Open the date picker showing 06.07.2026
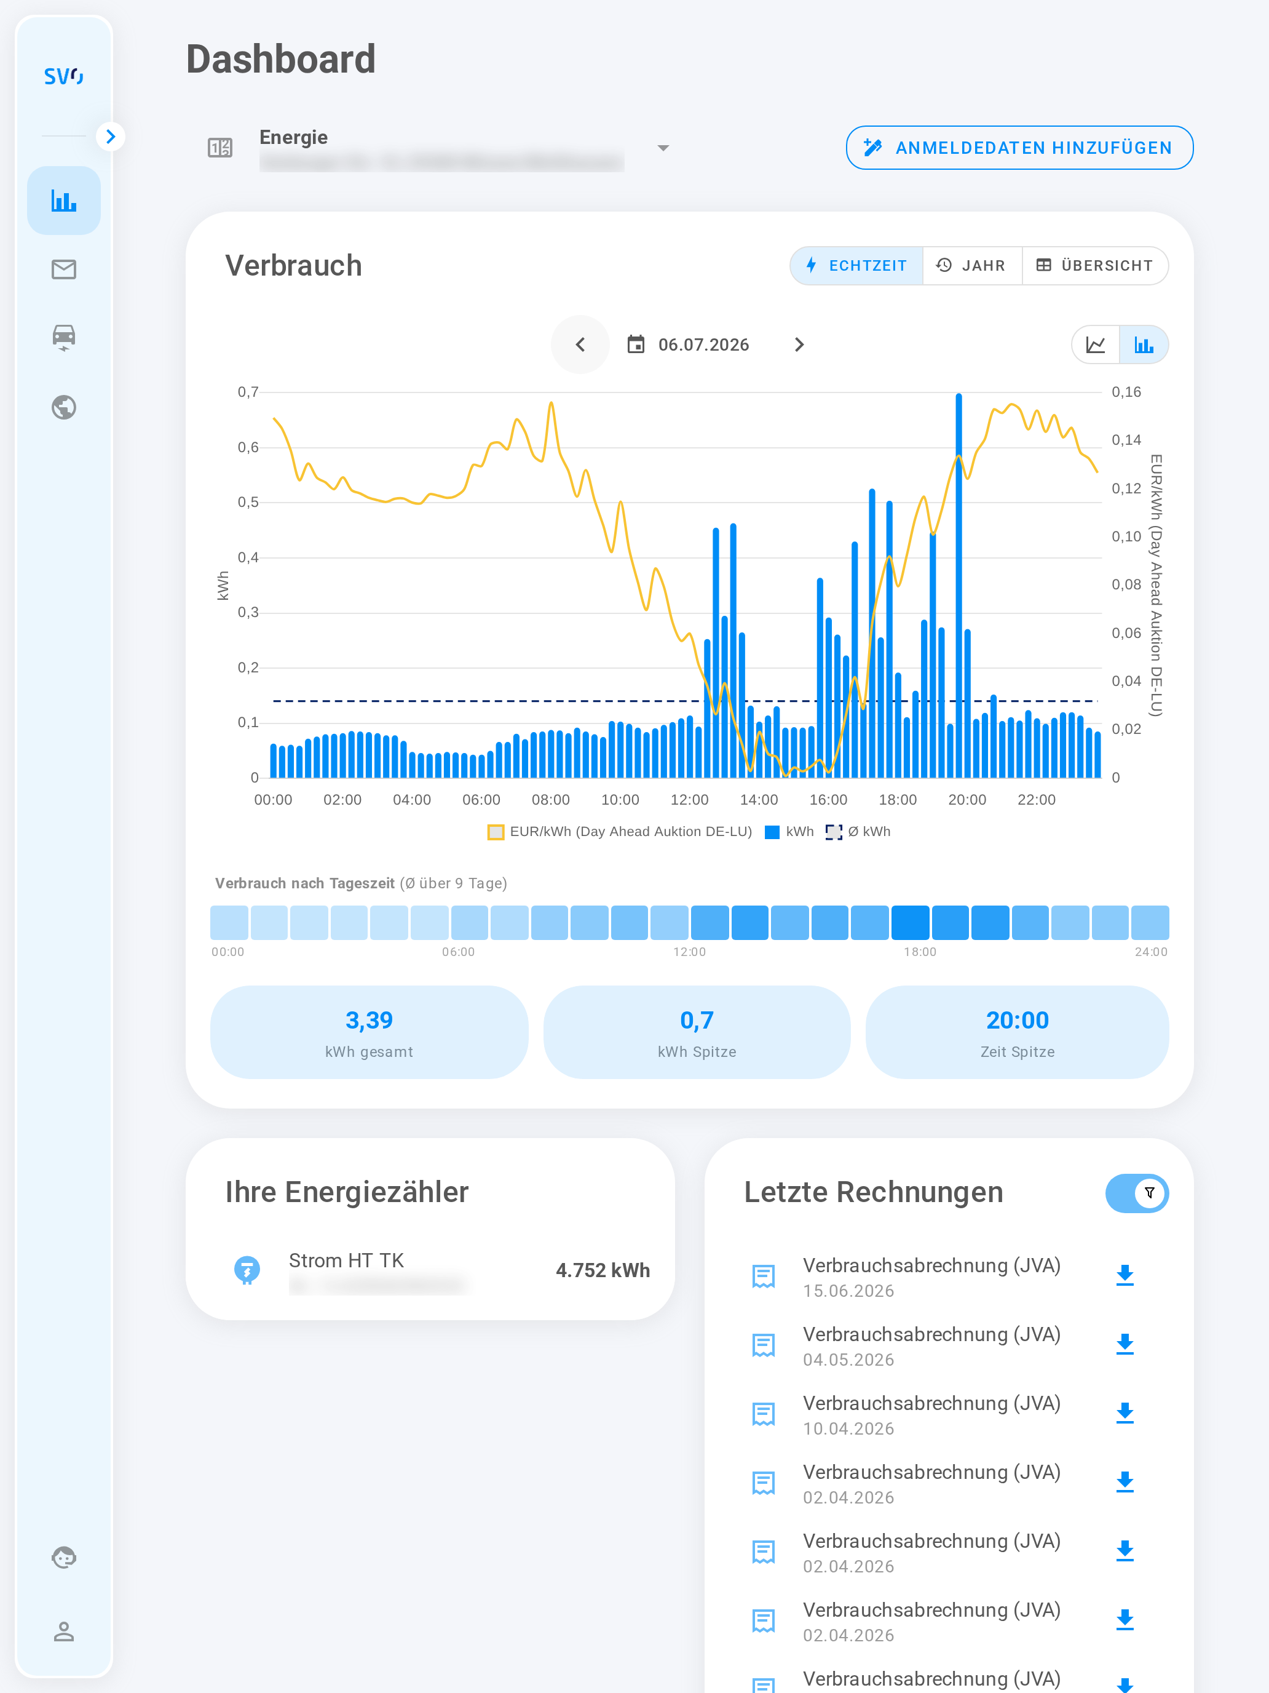1269x1693 pixels. coord(689,345)
